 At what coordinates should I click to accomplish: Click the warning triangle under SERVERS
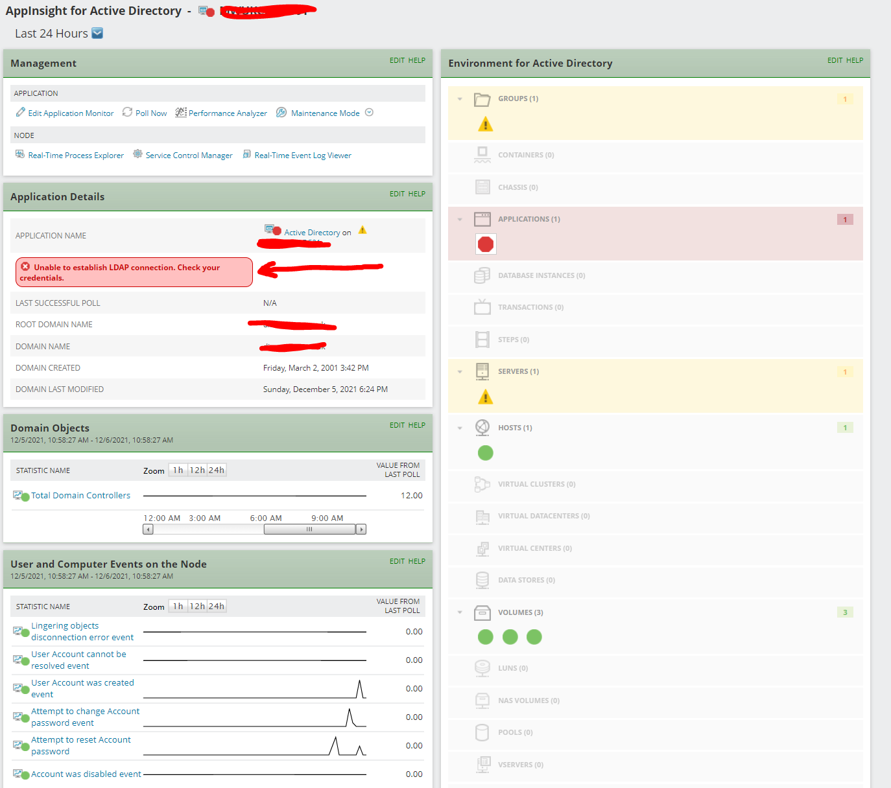pos(485,397)
